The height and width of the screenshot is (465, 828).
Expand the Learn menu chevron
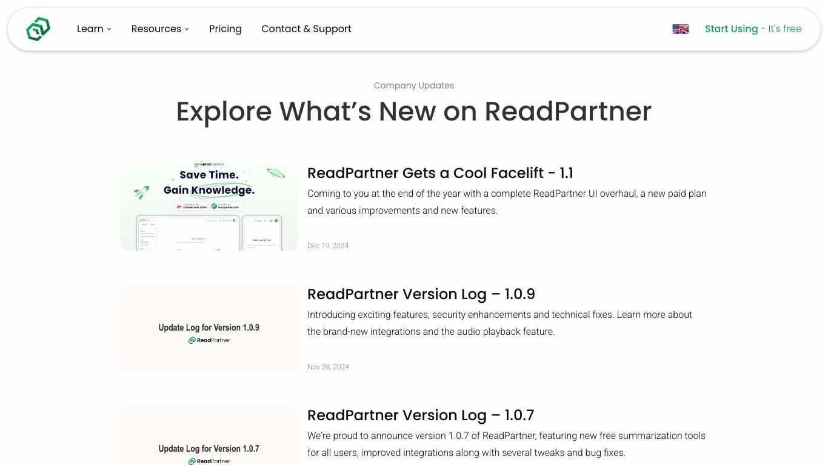(109, 29)
